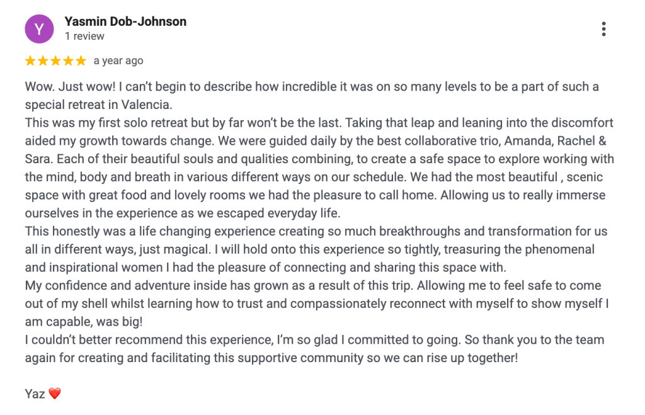The height and width of the screenshot is (415, 645).
Task: Click the "Yaz" signature text
Action: click(34, 394)
